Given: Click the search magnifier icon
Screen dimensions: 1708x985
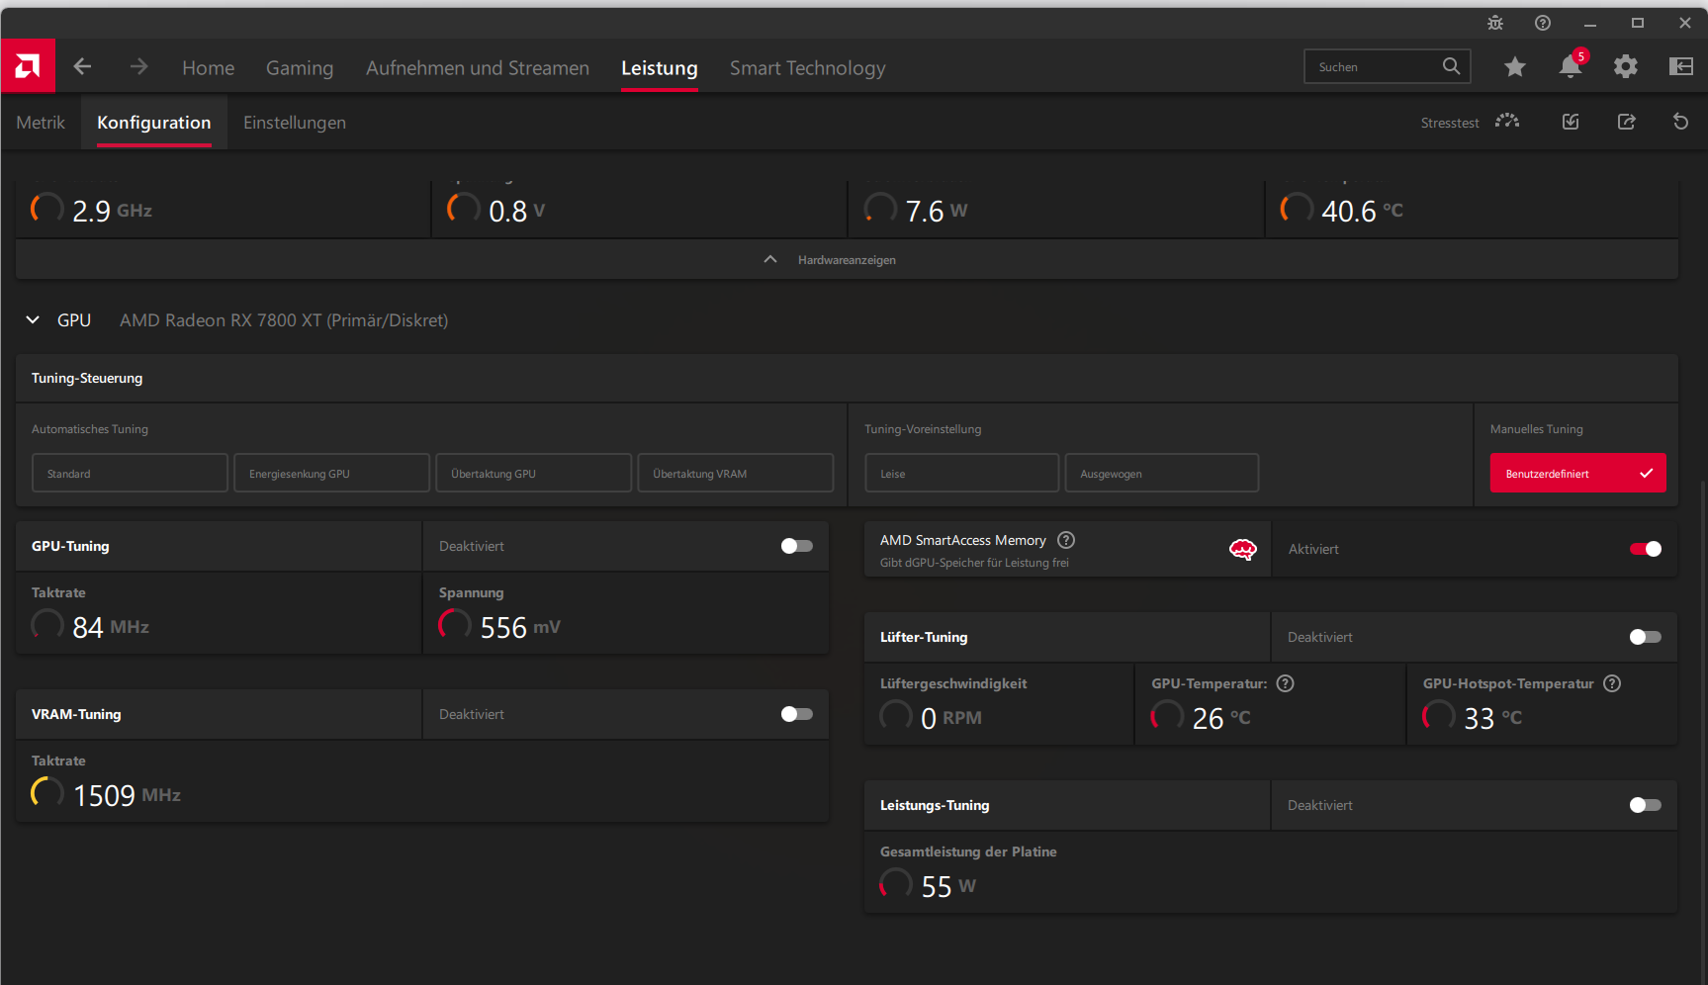Looking at the screenshot, I should [1451, 66].
